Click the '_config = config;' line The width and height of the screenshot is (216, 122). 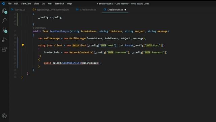50,17
